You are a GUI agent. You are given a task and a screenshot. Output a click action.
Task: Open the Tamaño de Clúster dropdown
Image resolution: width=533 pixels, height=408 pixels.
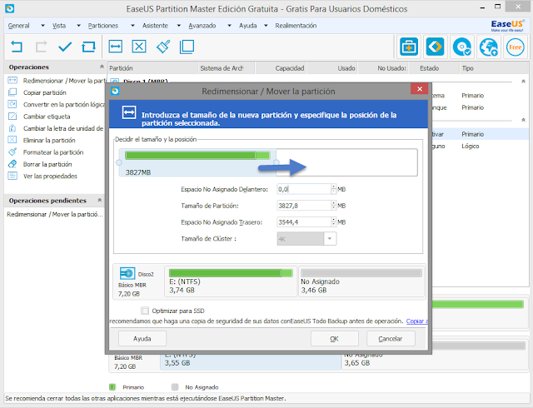point(330,239)
